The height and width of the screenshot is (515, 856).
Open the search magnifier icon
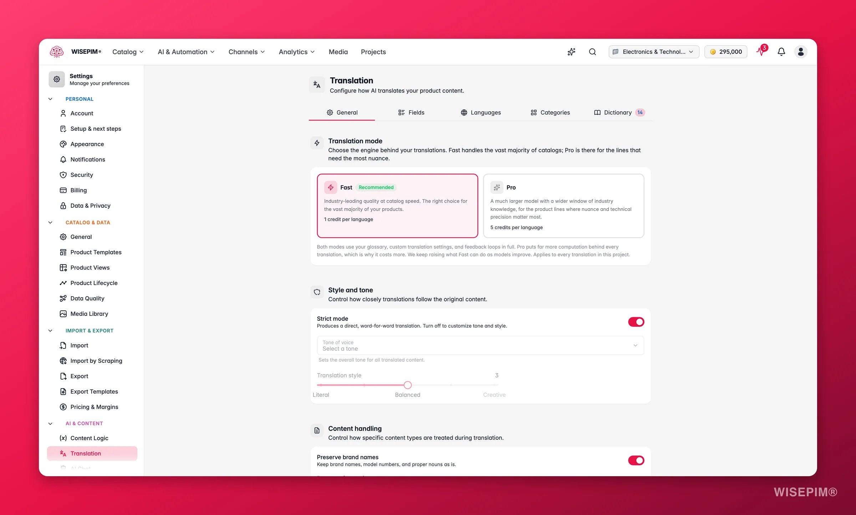(592, 52)
